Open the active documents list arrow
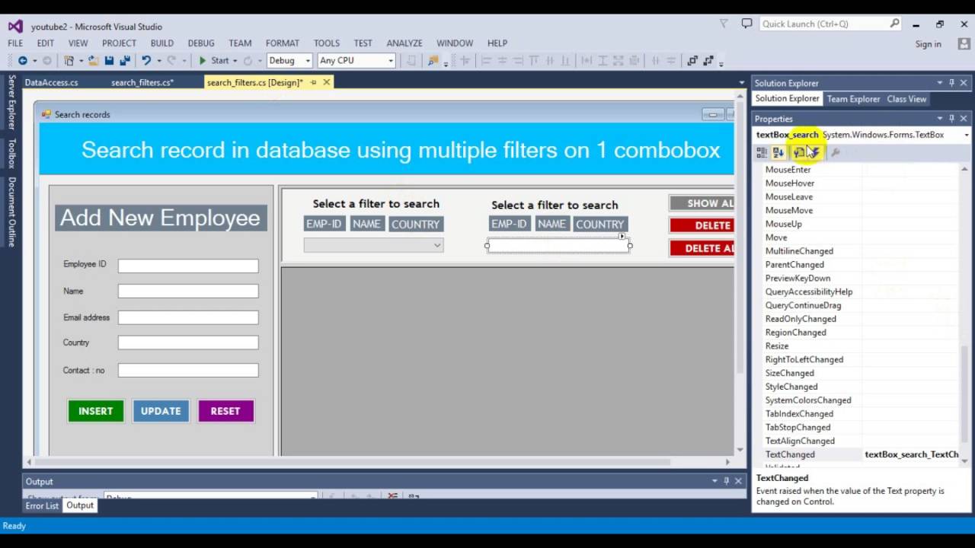The image size is (975, 548). 742,82
